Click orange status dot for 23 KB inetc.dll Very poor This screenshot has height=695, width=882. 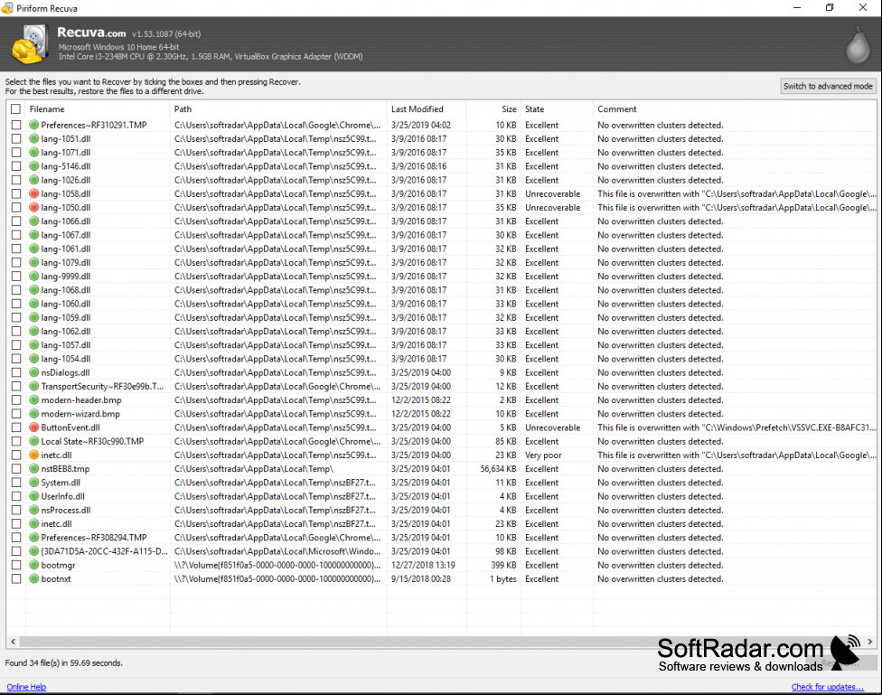tap(33, 455)
